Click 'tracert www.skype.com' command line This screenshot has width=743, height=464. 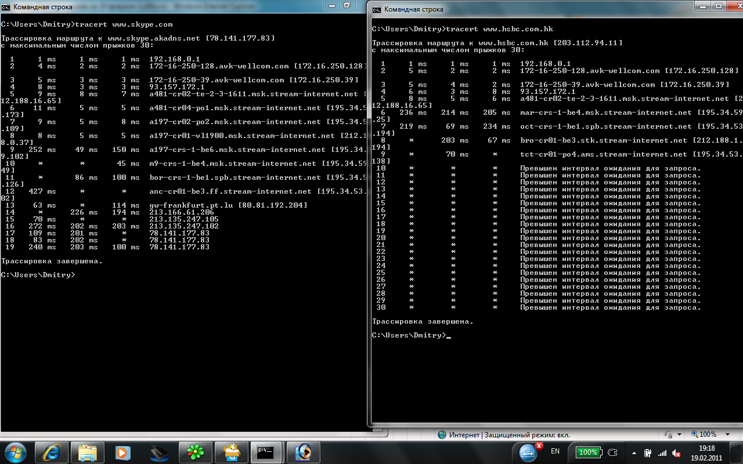tap(87, 24)
